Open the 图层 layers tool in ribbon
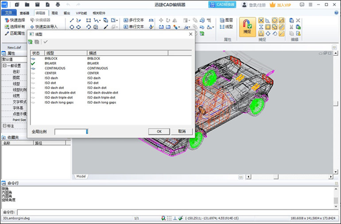The image size is (341, 224). pos(226,20)
